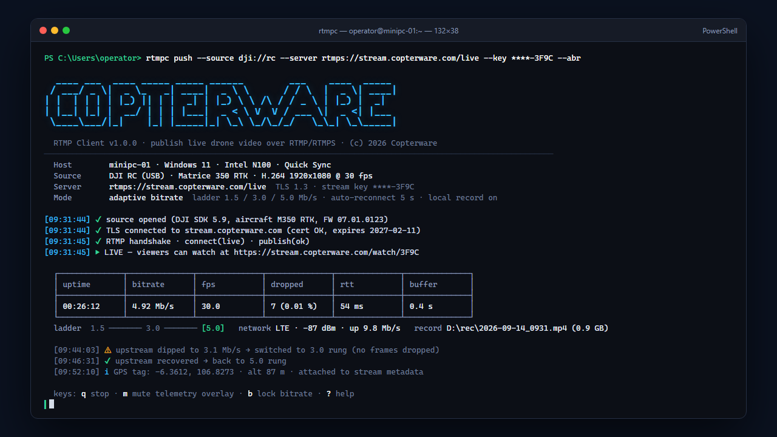The height and width of the screenshot is (437, 777).
Task: Click the blue info icon at 09:52:10
Action: point(107,372)
